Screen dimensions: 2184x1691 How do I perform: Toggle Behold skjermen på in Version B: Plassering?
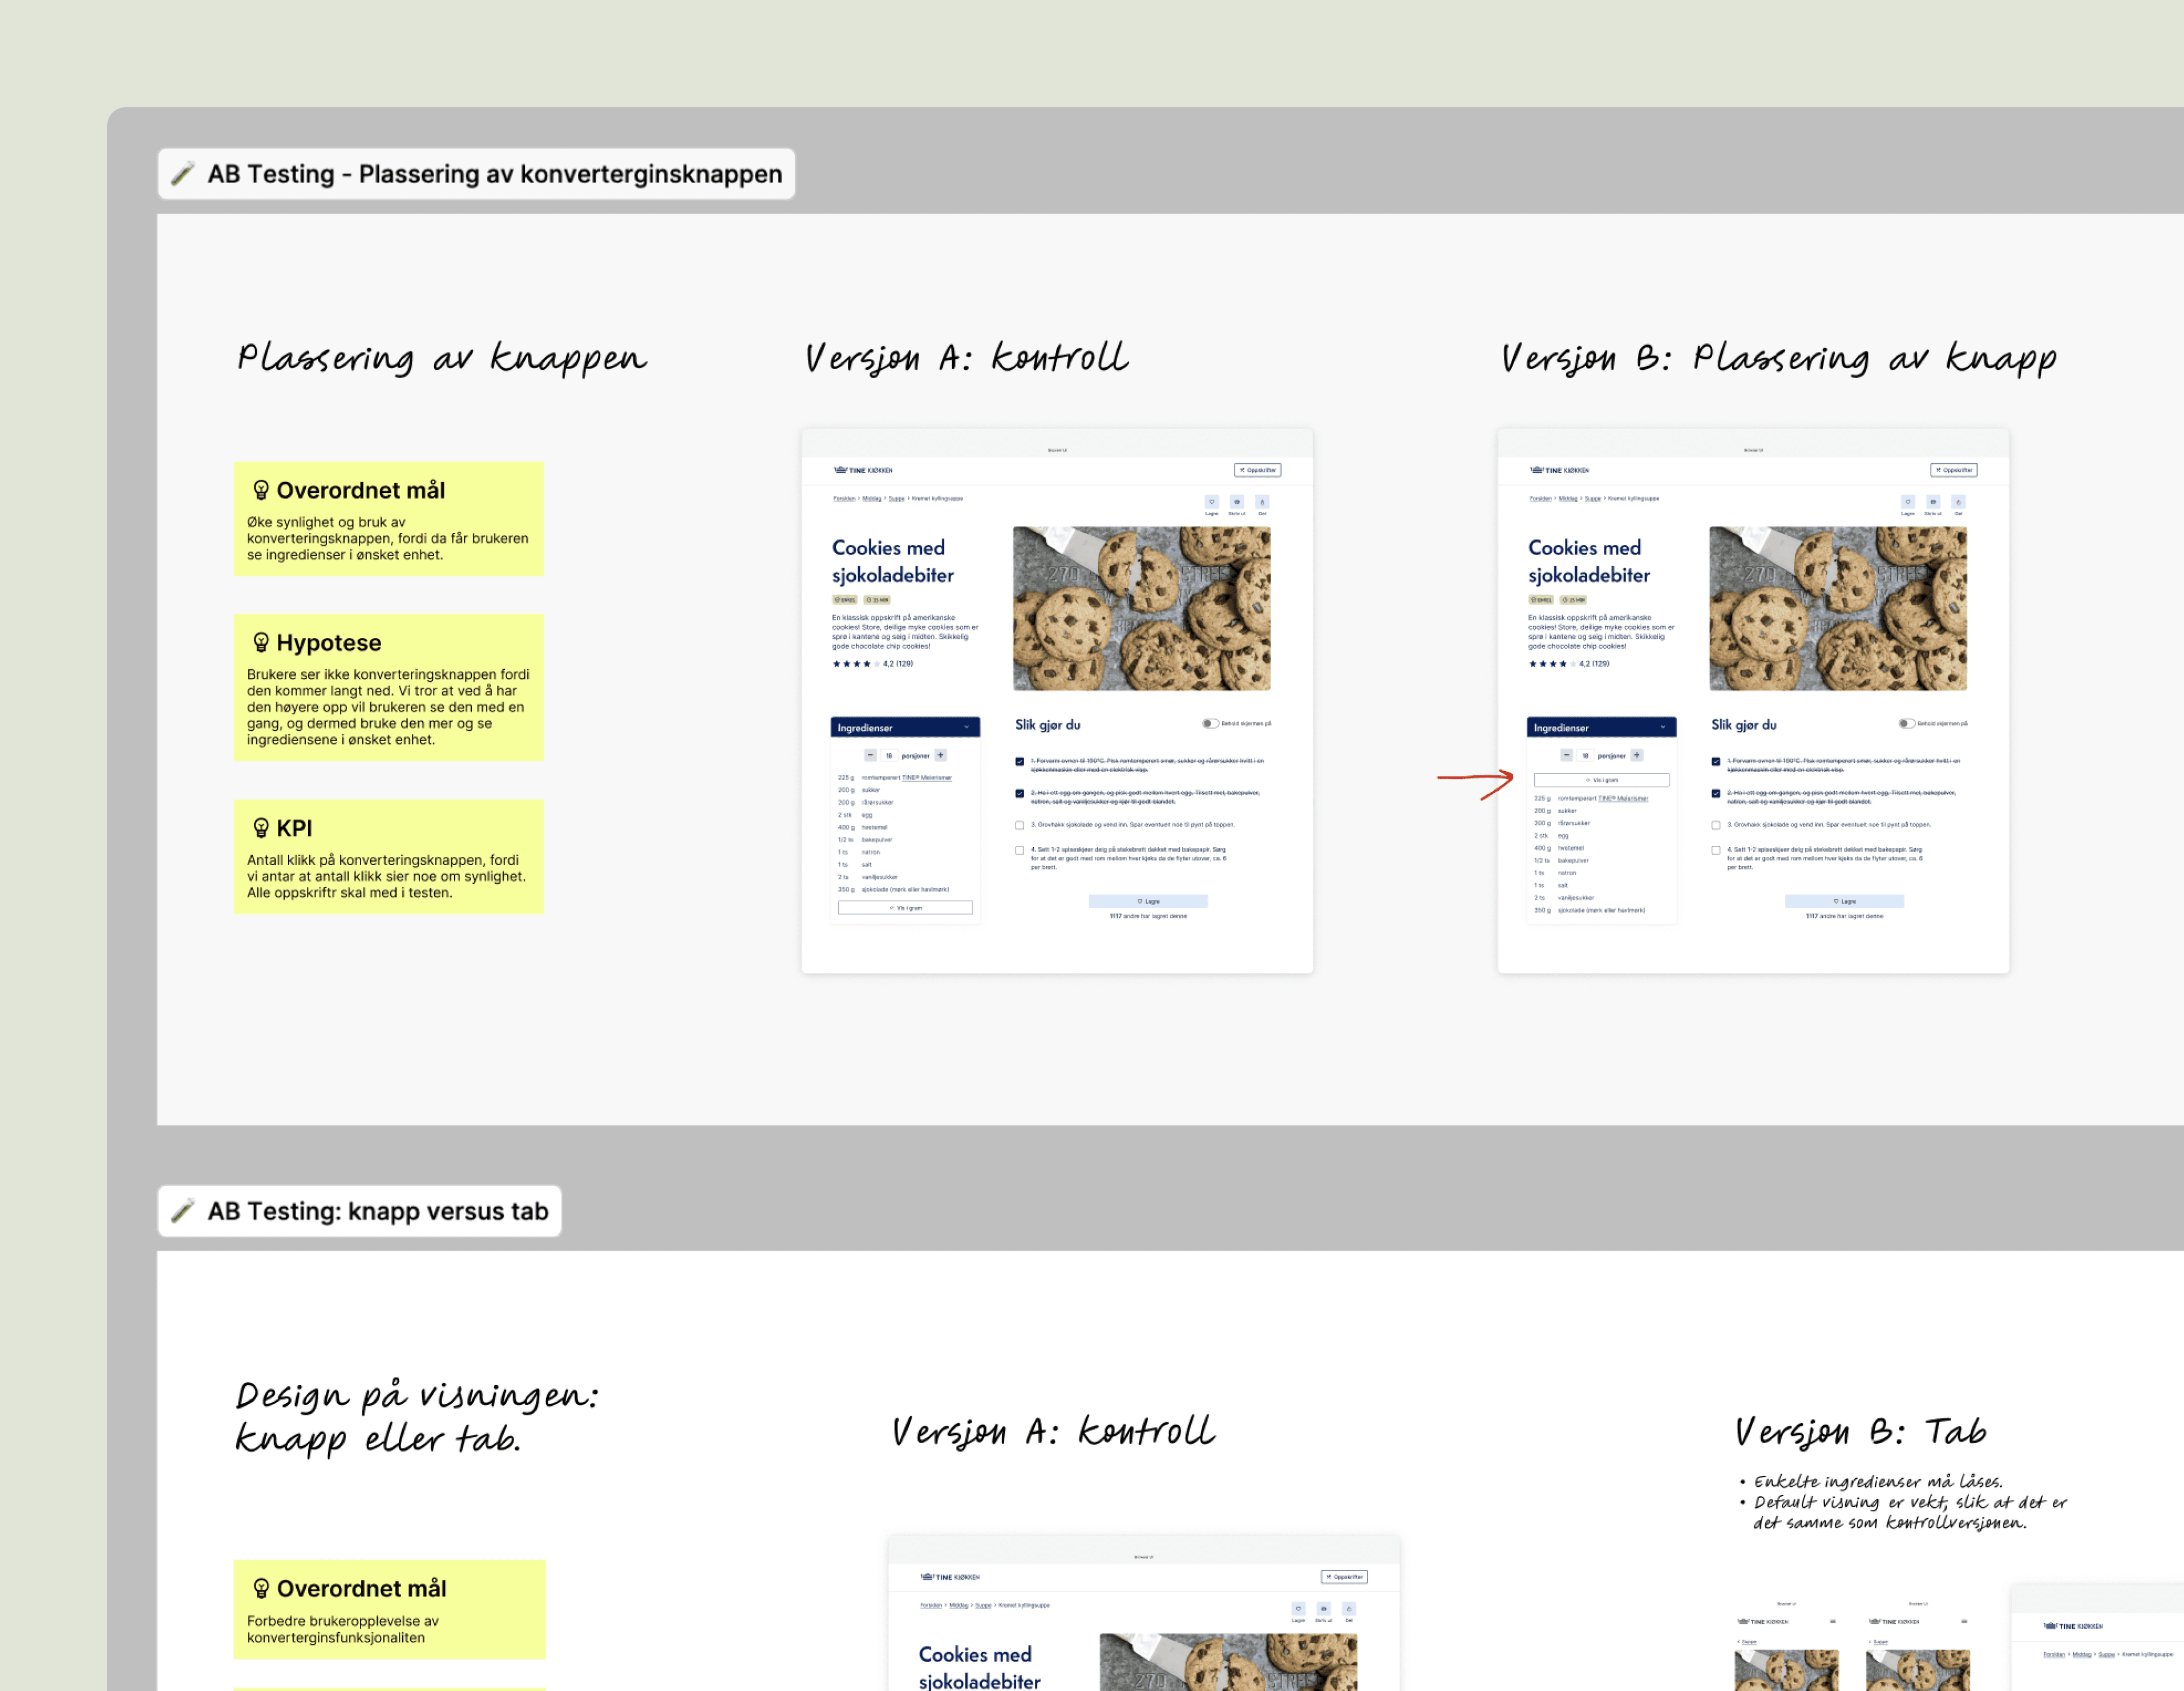(1906, 723)
